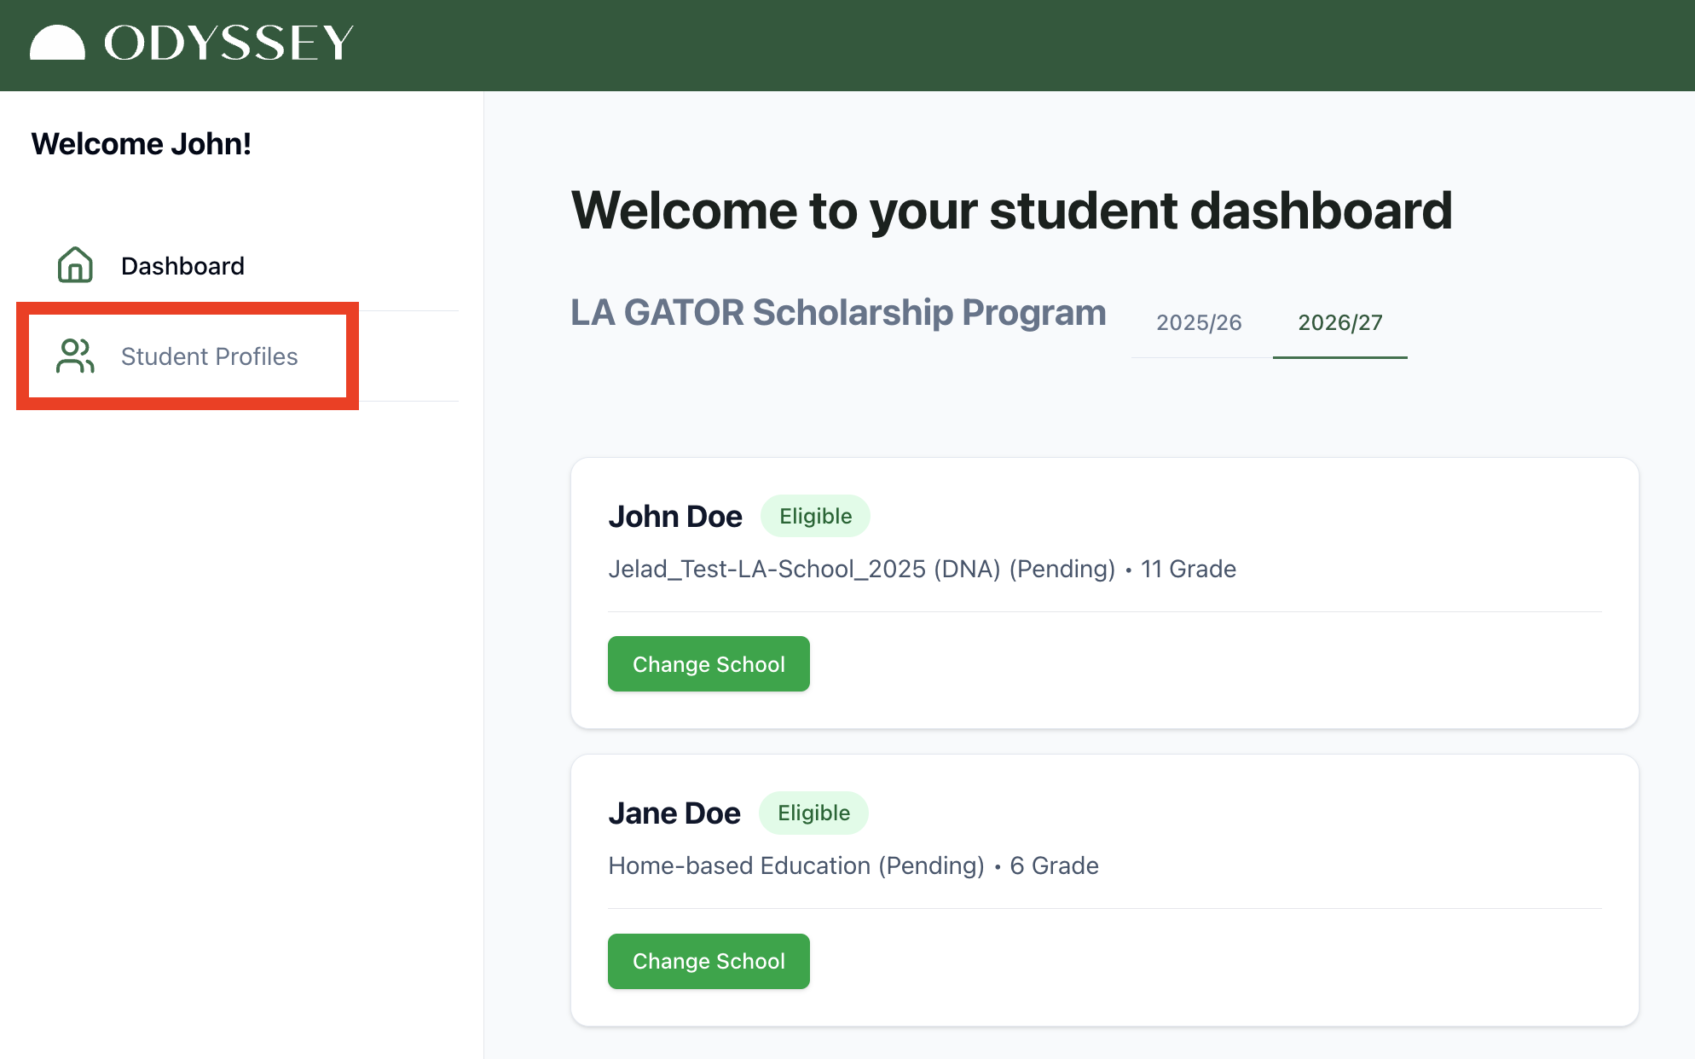Select the 2026/27 school year tab
The height and width of the screenshot is (1059, 1695).
[x=1339, y=322]
